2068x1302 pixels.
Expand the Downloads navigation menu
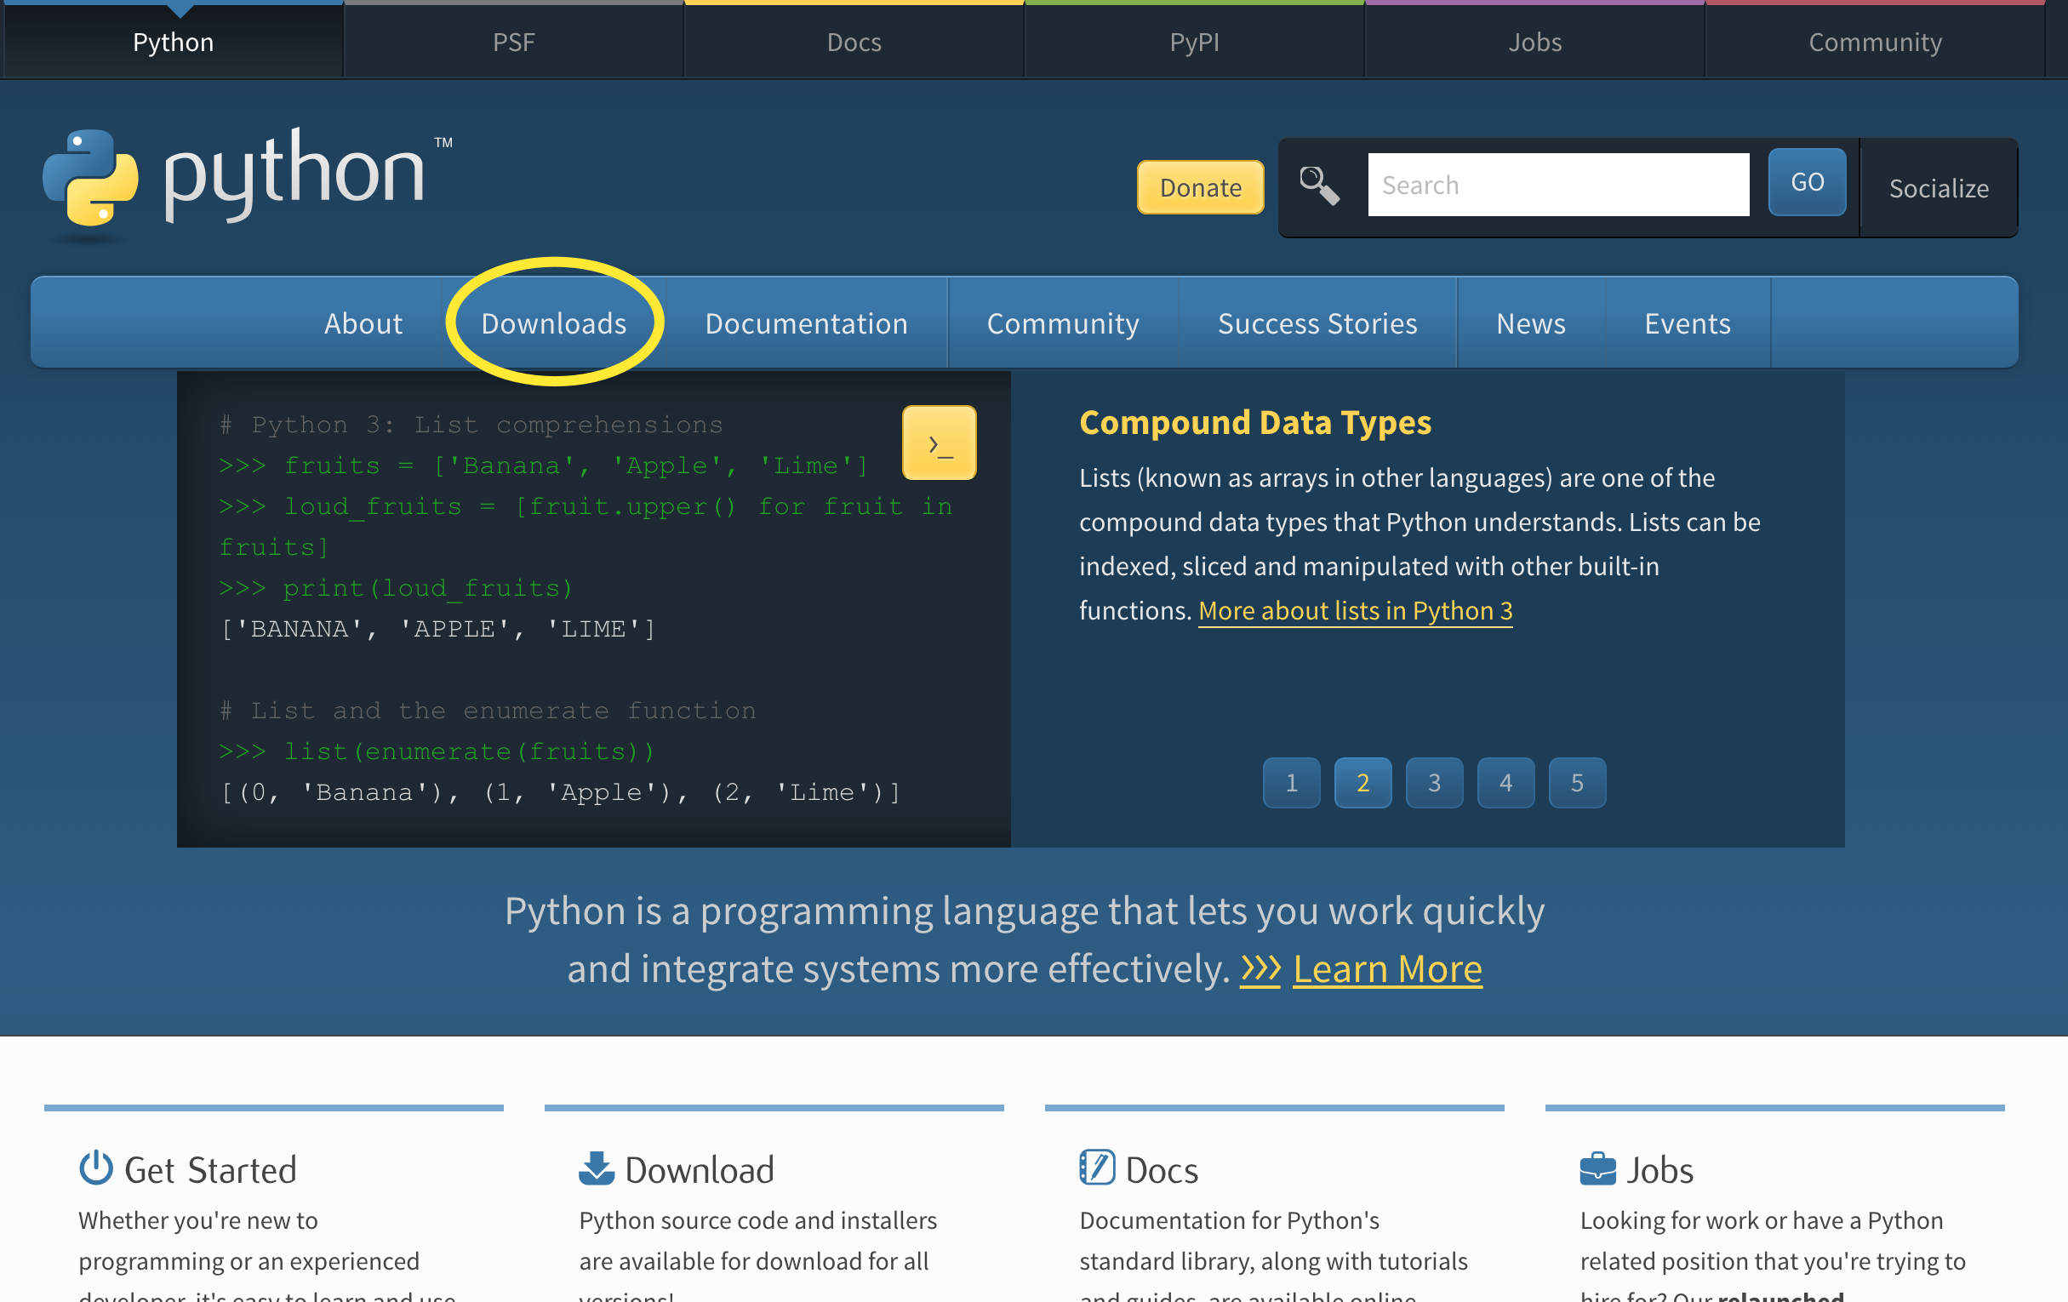554,323
